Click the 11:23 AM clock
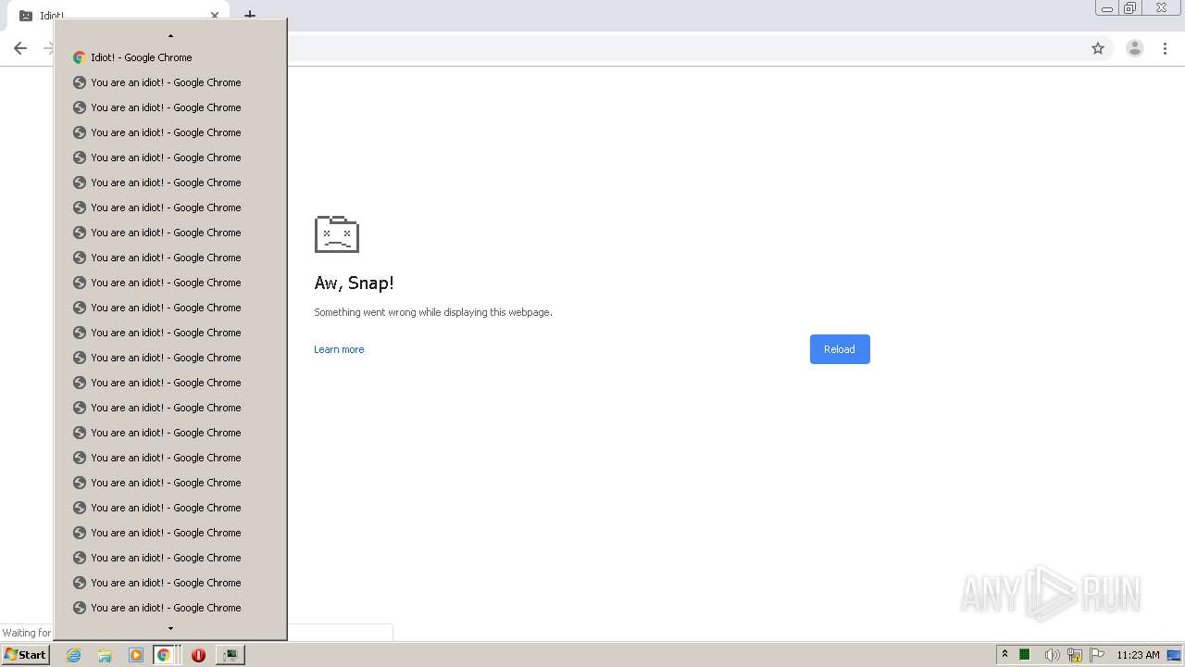This screenshot has width=1185, height=667. click(x=1138, y=655)
